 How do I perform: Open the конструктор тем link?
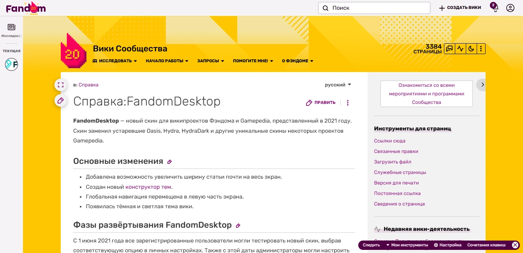(148, 187)
